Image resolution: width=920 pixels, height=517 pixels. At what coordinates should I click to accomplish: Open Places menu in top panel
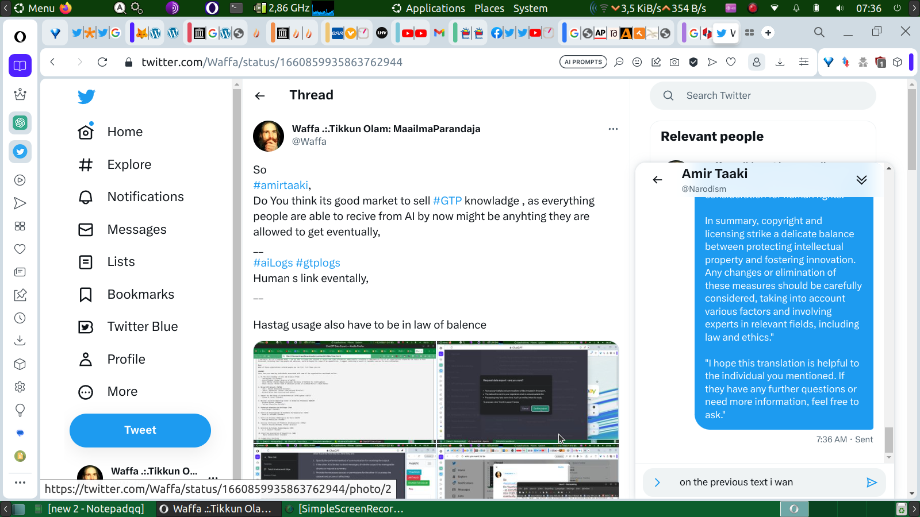coord(489,8)
